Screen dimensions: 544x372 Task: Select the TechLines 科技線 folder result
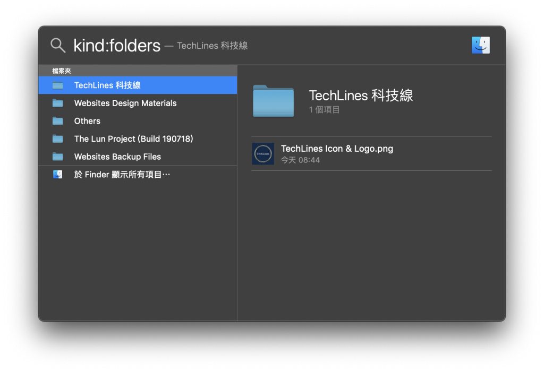pyautogui.click(x=138, y=85)
